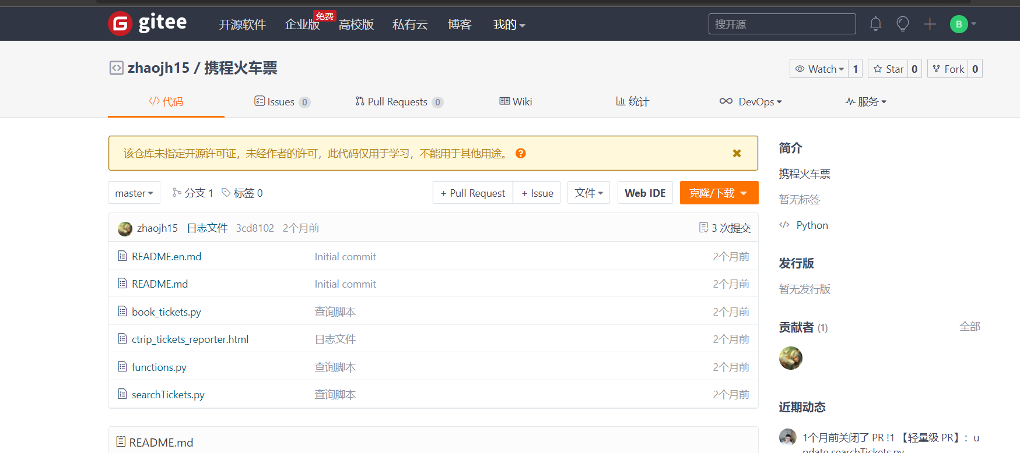Click the README.md header document icon
The height and width of the screenshot is (453, 1020).
pyautogui.click(x=121, y=441)
